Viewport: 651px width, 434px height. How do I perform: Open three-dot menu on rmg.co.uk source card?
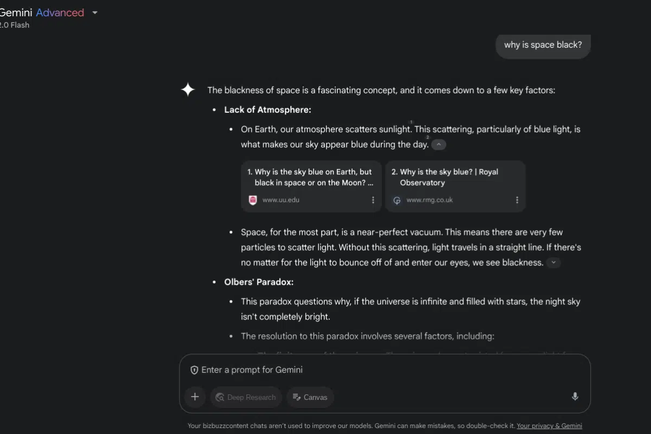point(517,200)
